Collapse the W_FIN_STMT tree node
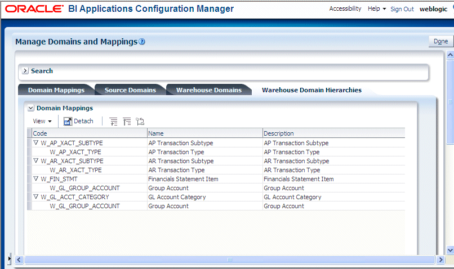Image resolution: width=454 pixels, height=269 pixels. coord(36,179)
